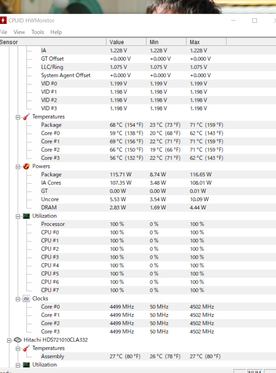This screenshot has width=276, height=373.
Task: Click the Temperatures thermometer icon under CPU
Action: click(26, 117)
